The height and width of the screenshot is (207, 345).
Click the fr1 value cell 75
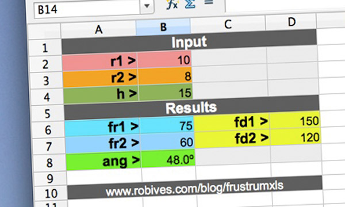(167, 125)
